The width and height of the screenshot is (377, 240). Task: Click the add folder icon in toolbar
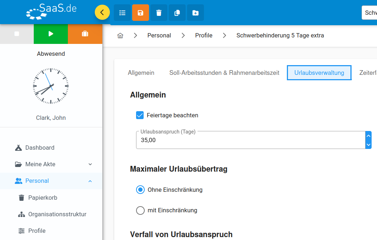coord(195,13)
